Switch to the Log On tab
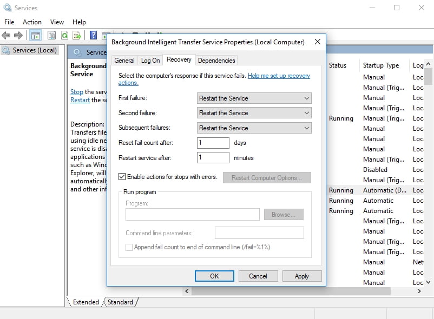434x319 pixels. [150, 61]
